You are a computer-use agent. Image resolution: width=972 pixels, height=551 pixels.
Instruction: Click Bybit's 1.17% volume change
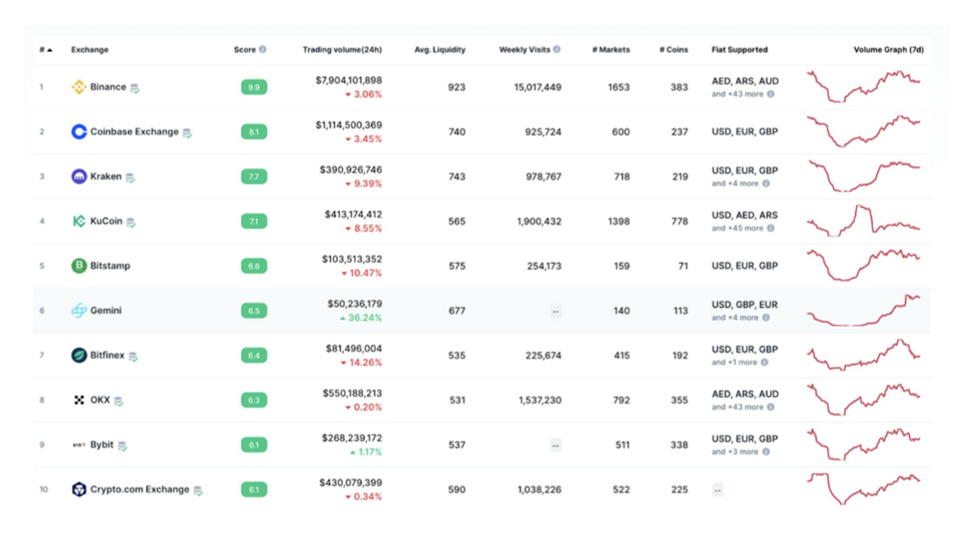coord(366,452)
